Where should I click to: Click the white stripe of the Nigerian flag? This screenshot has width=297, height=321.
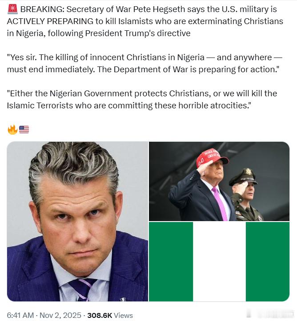[219, 262]
